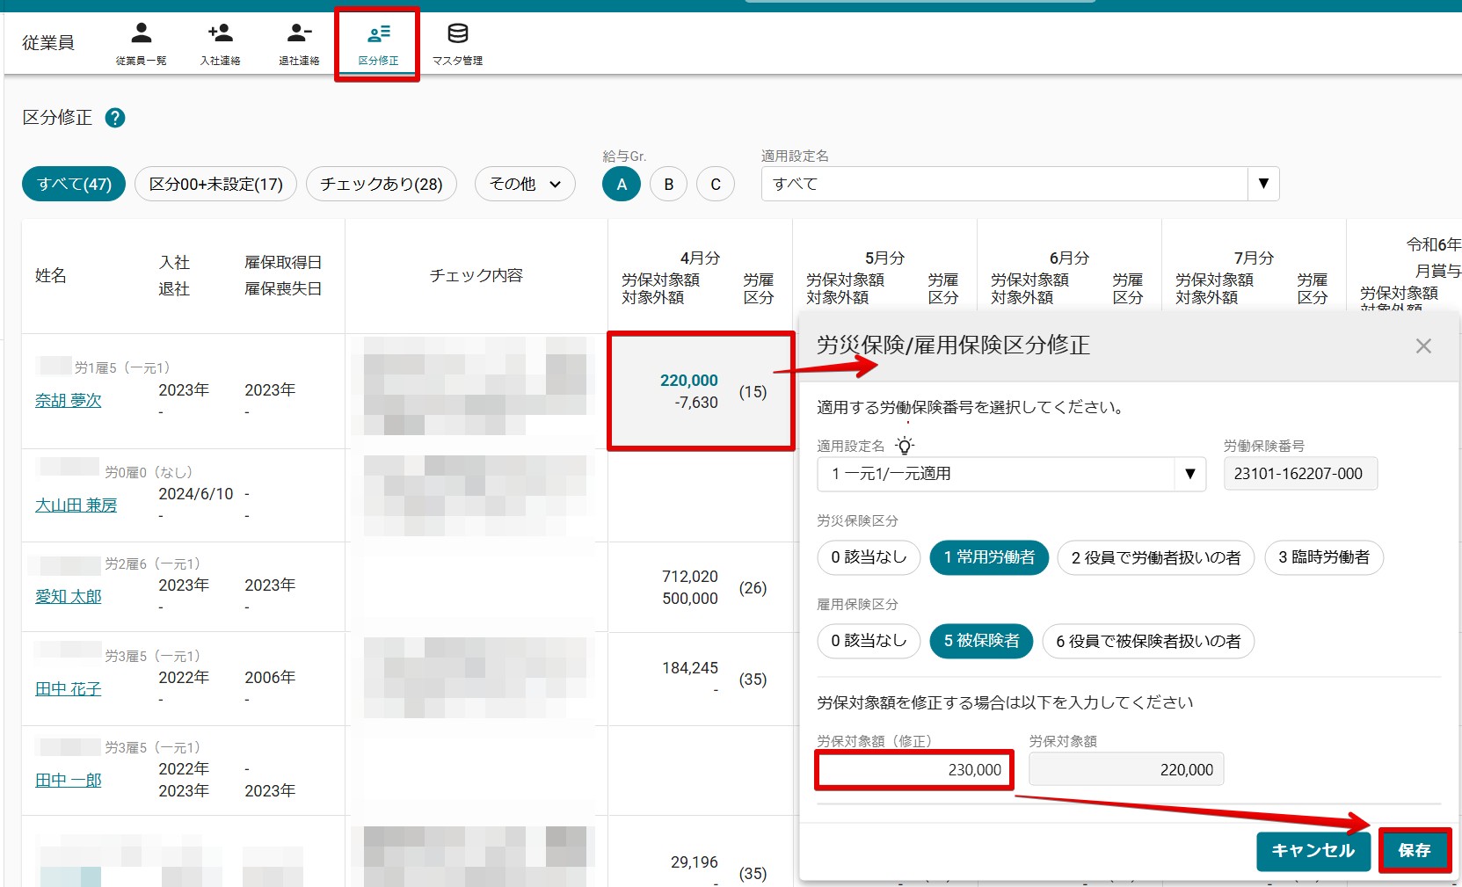Image resolution: width=1462 pixels, height=887 pixels.
Task: Select the 区分修正 tab icon
Action: pos(378,43)
